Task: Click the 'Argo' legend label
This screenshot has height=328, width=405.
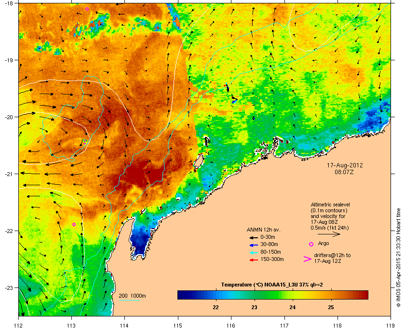Action: pyautogui.click(x=324, y=243)
